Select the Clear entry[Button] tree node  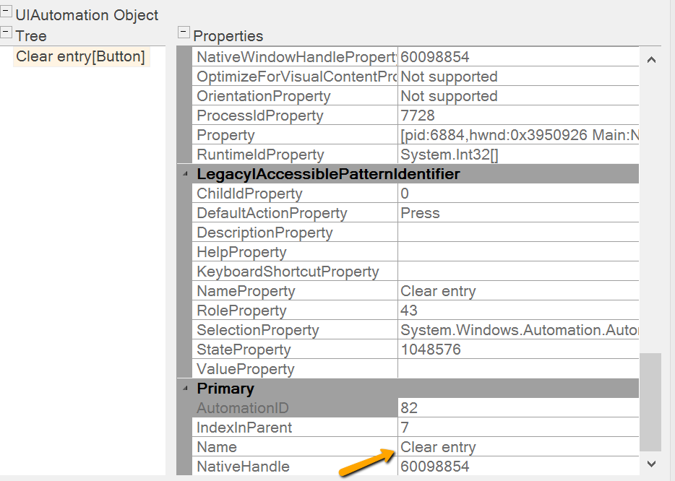80,56
